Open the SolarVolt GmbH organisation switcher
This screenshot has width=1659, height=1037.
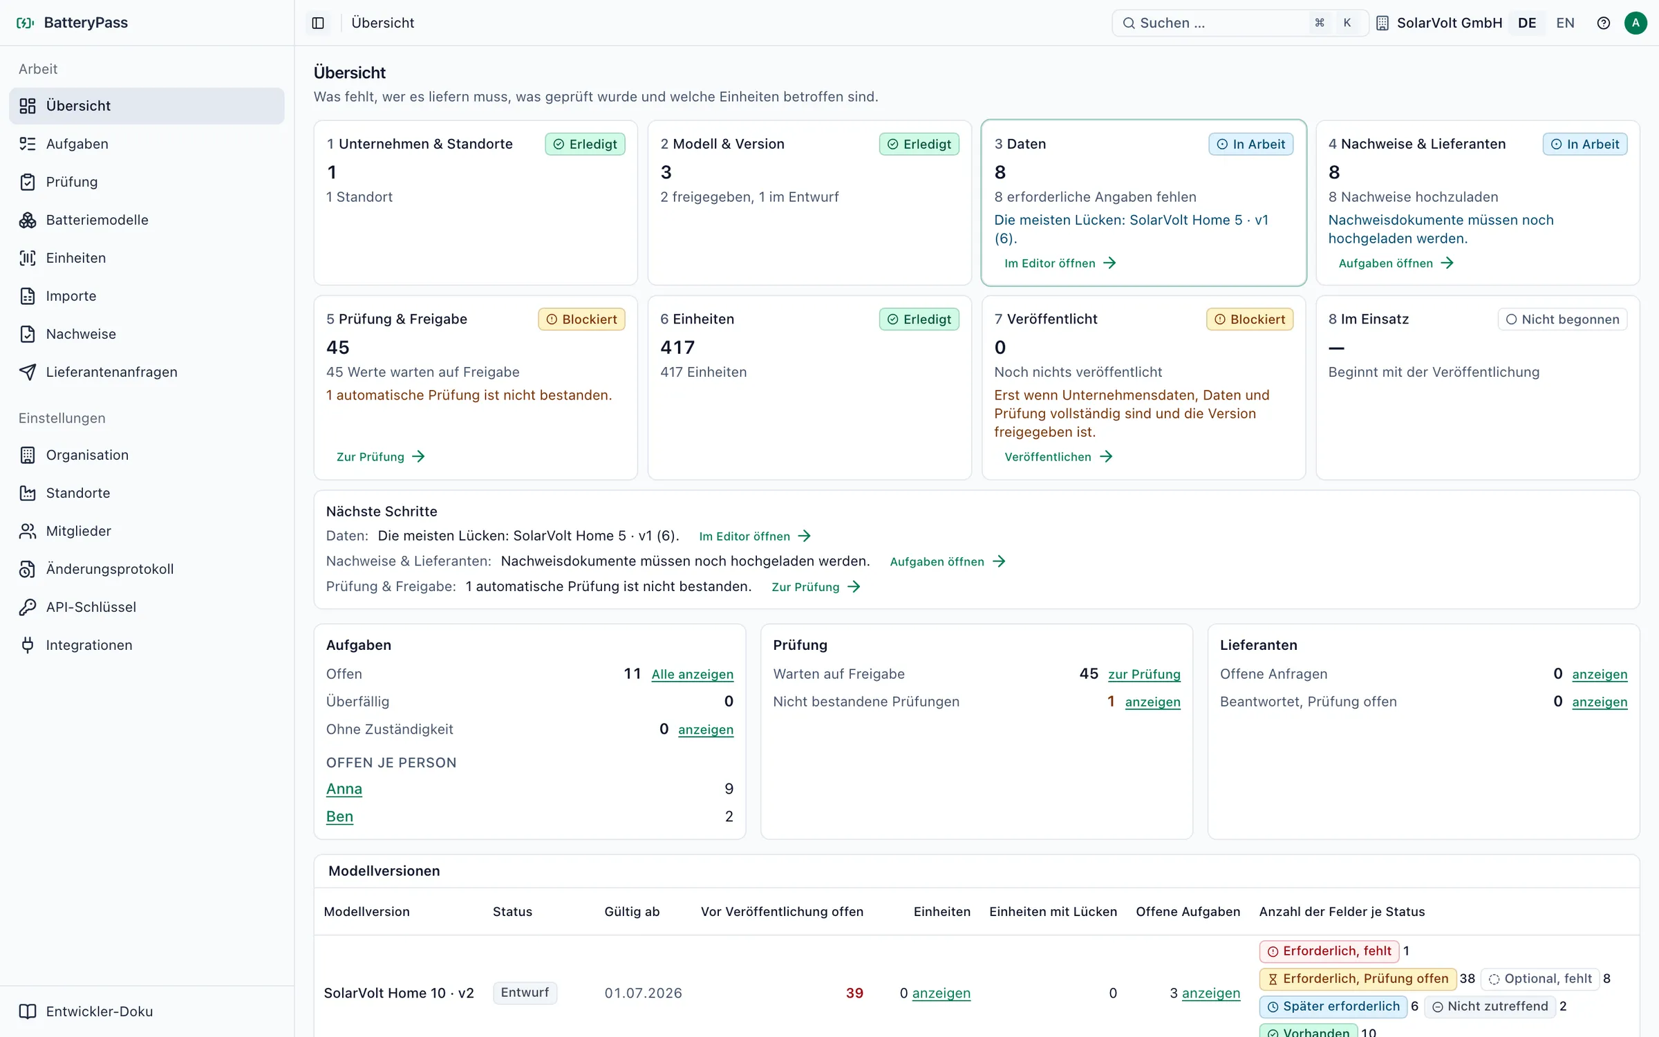(x=1438, y=23)
